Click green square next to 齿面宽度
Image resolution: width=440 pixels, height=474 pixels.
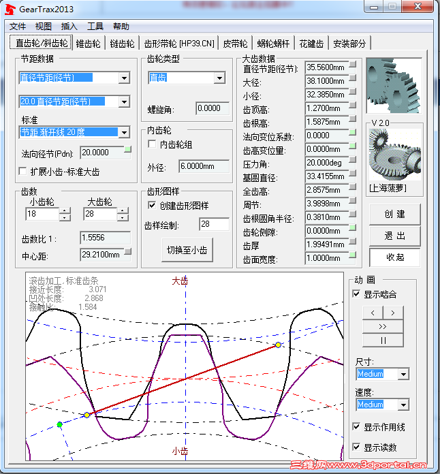(x=352, y=255)
